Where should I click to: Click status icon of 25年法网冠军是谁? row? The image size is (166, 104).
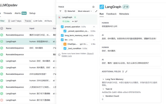2,74
